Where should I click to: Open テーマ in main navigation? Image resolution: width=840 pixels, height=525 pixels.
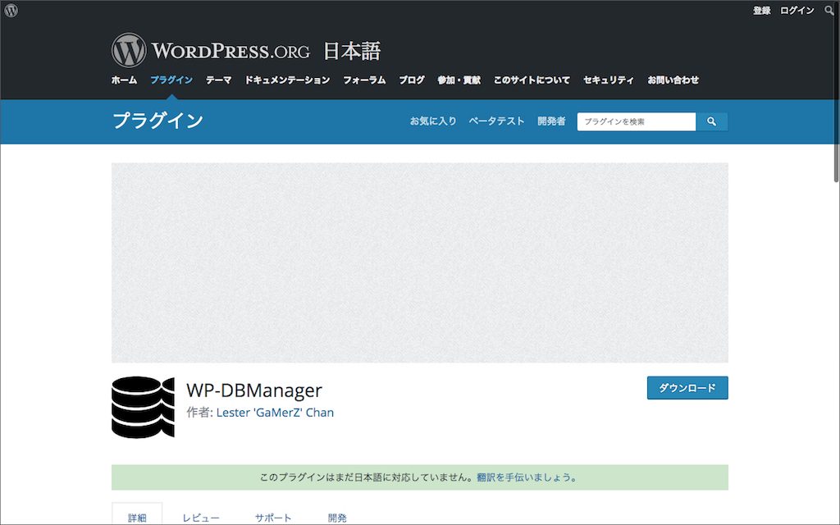[218, 80]
